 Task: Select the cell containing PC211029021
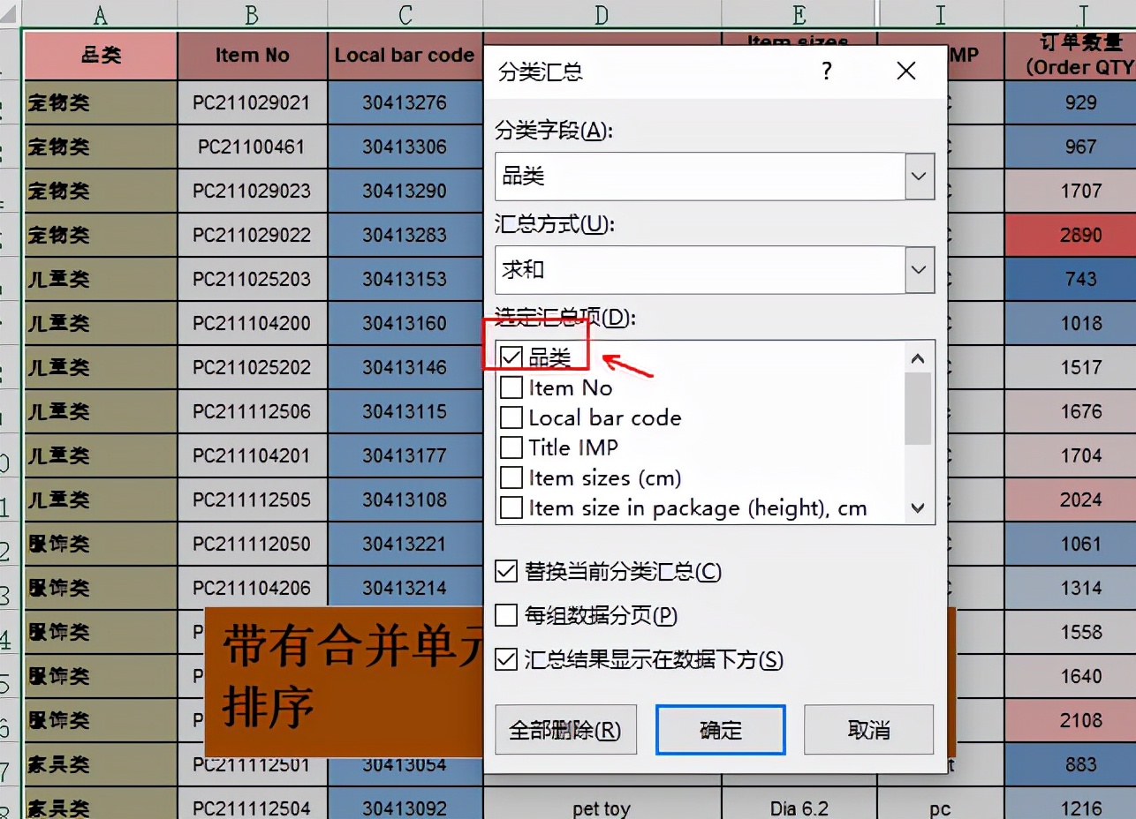[253, 103]
